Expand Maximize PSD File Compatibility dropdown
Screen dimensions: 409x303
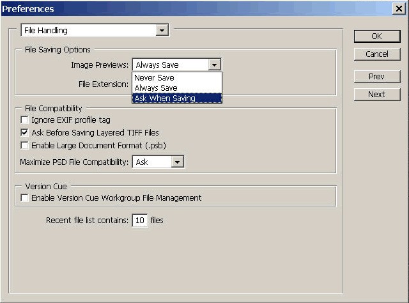click(178, 162)
